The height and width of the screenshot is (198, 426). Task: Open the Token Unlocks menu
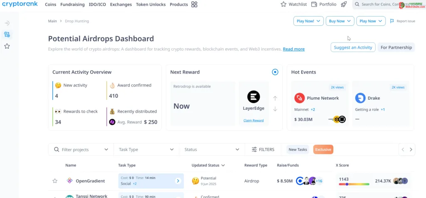151,4
